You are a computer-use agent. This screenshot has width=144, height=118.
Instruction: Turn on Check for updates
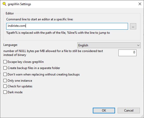click(x=5, y=86)
